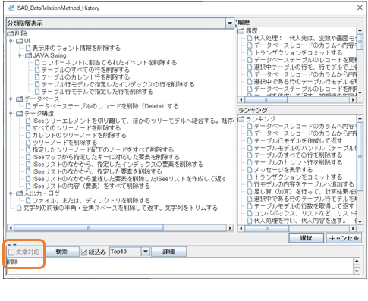Click document icon for 表示用のフォント情報を削除する

[x=28, y=48]
